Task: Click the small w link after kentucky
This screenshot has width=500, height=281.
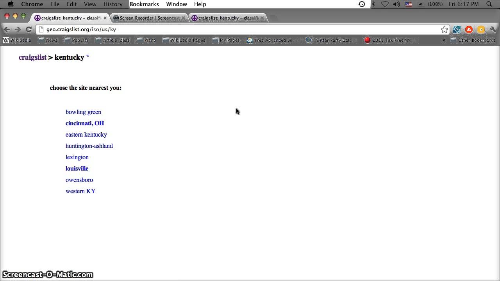Action: (x=87, y=56)
